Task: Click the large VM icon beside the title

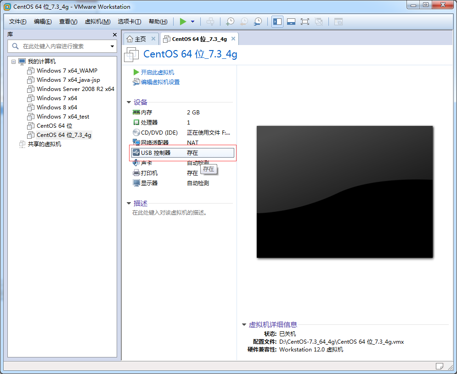Action: (131, 55)
